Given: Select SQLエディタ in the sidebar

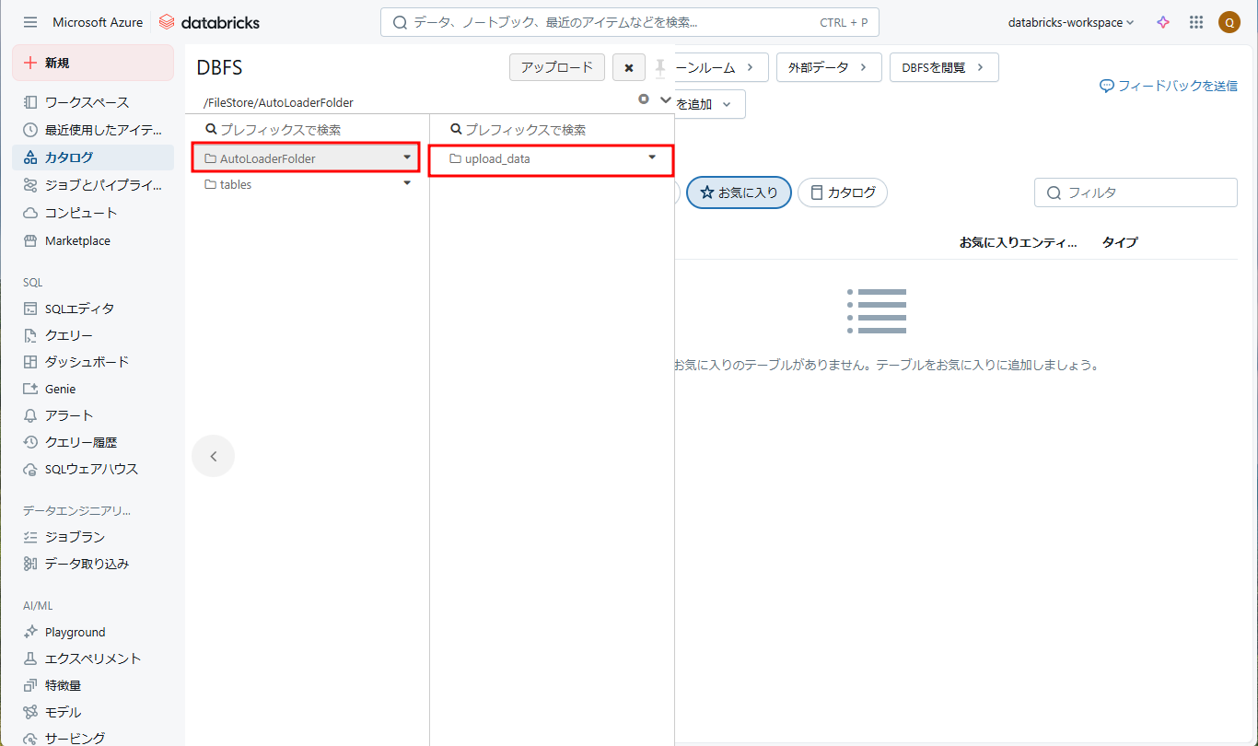Looking at the screenshot, I should (x=79, y=309).
